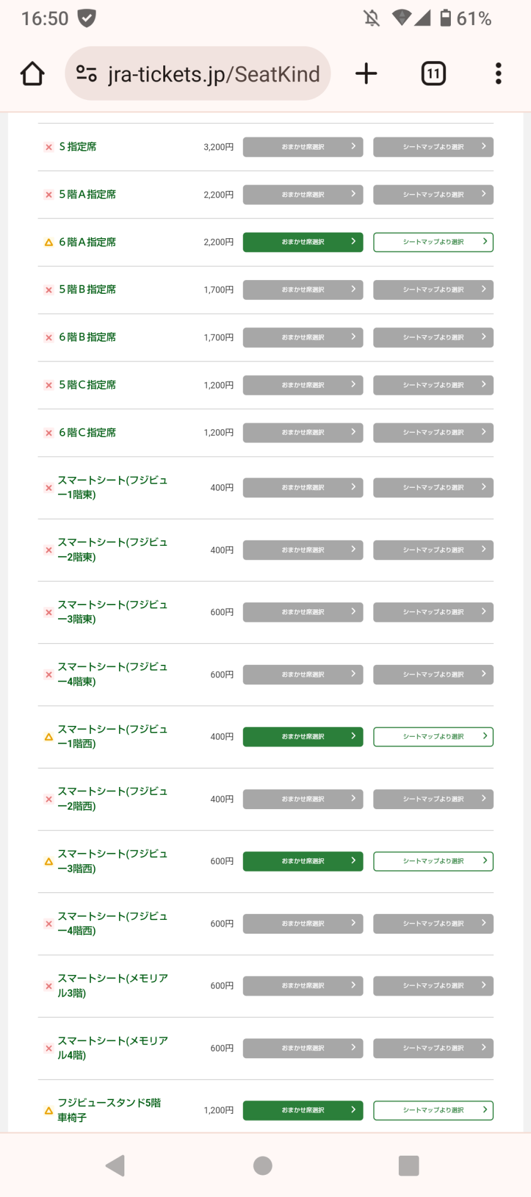Screen dimensions: 531x1197
Task: Choose おまかせ席選択 for フジビュースタンド5階車椅子
Action: click(303, 1110)
